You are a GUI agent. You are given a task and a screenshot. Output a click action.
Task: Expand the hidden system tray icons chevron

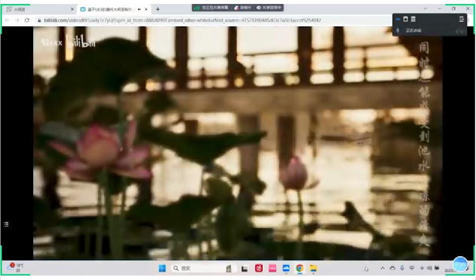click(x=382, y=268)
